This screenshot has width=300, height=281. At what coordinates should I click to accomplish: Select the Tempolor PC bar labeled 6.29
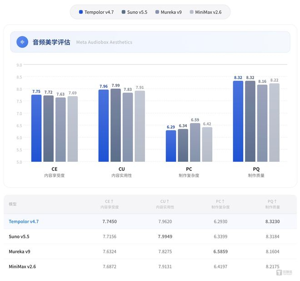[171, 146]
